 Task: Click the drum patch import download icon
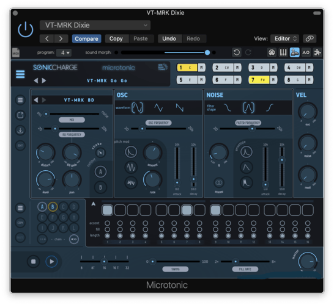click(20, 131)
